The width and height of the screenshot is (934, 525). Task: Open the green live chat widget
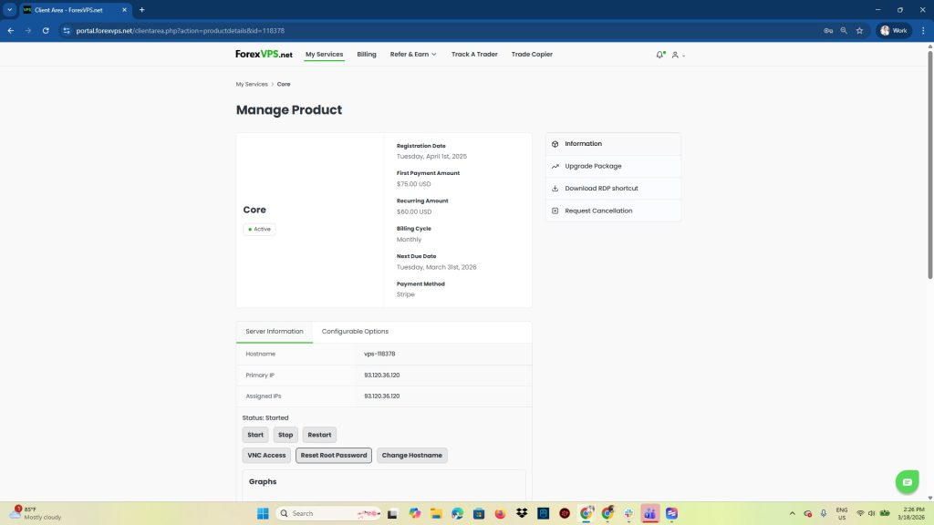(906, 482)
